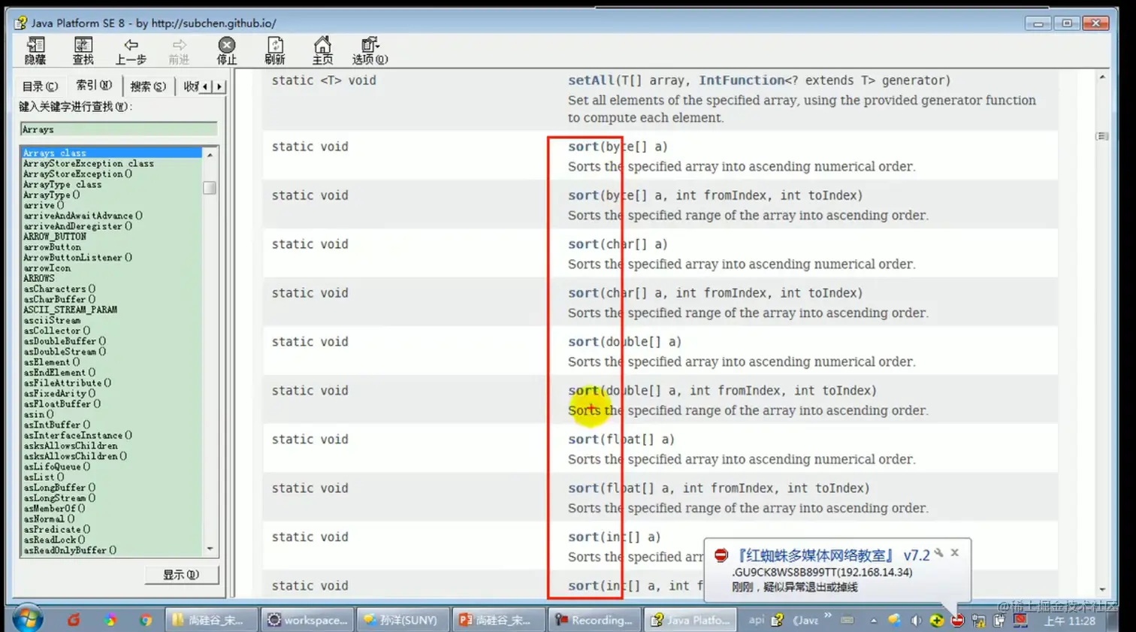The height and width of the screenshot is (632, 1136).
Task: Select 'ArrowButtonListener()' index entry
Action: click(x=77, y=258)
